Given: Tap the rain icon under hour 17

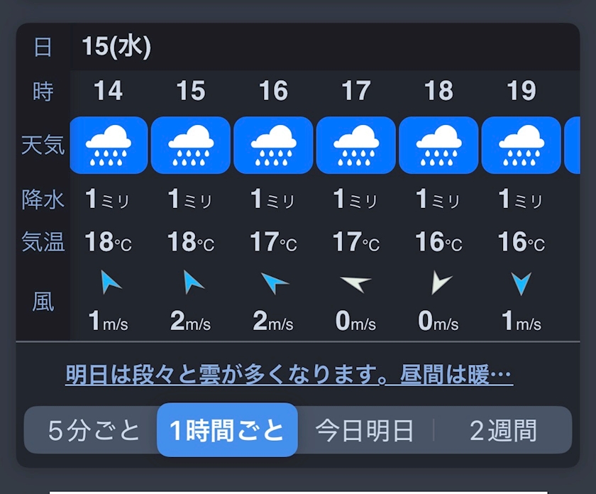Looking at the screenshot, I should pyautogui.click(x=355, y=146).
